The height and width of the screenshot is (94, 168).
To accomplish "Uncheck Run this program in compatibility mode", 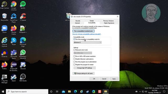I will [x=74, y=39].
